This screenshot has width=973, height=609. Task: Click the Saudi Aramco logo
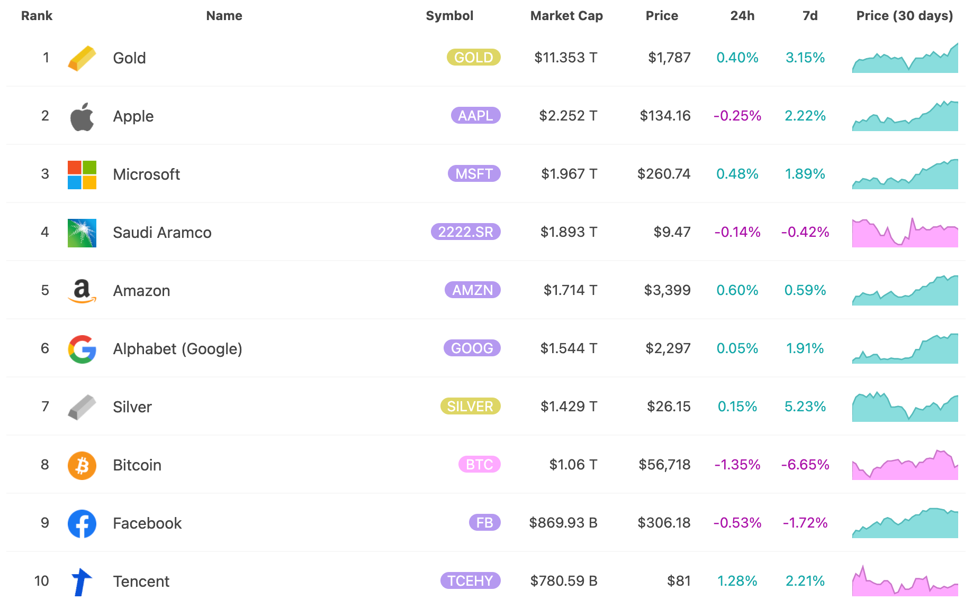[x=82, y=233]
